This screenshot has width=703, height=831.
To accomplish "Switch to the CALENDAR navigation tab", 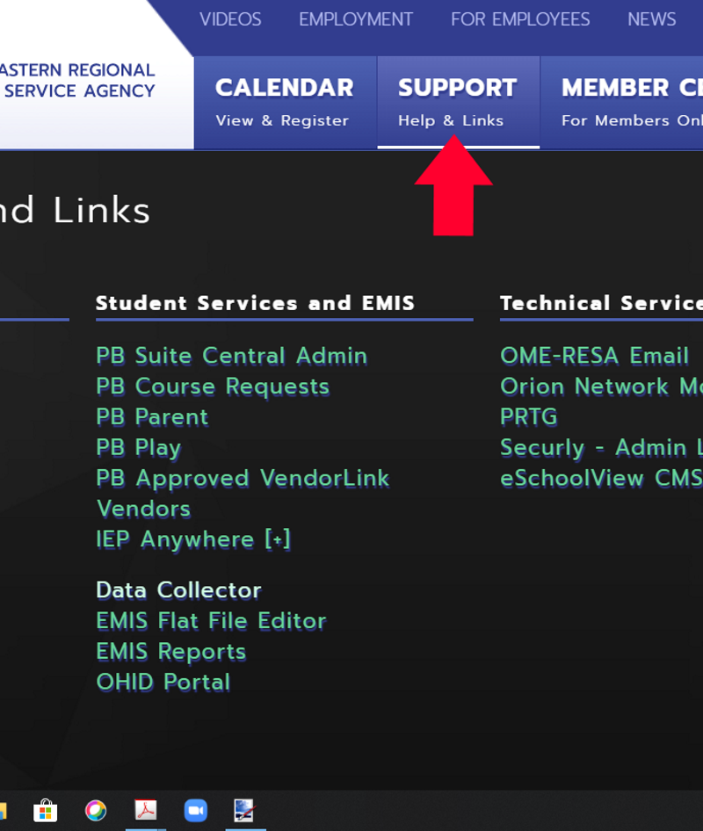I will point(284,99).
